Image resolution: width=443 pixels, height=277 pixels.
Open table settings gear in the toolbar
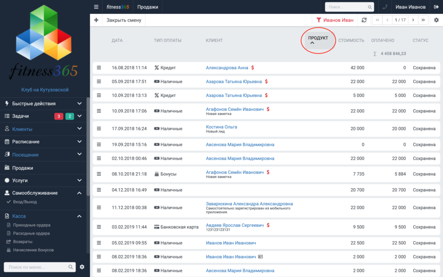tap(436, 20)
